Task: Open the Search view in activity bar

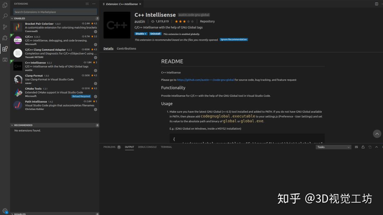Action: (5, 16)
